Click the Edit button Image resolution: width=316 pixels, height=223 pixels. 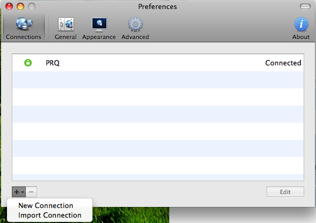[x=285, y=192]
